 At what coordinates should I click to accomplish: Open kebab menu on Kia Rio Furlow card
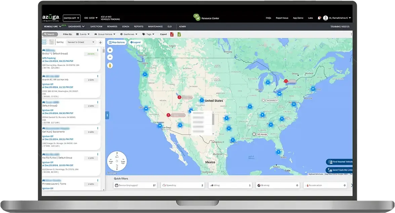(x=98, y=154)
